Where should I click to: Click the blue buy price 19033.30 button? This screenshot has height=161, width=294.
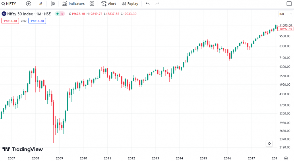(x=37, y=21)
